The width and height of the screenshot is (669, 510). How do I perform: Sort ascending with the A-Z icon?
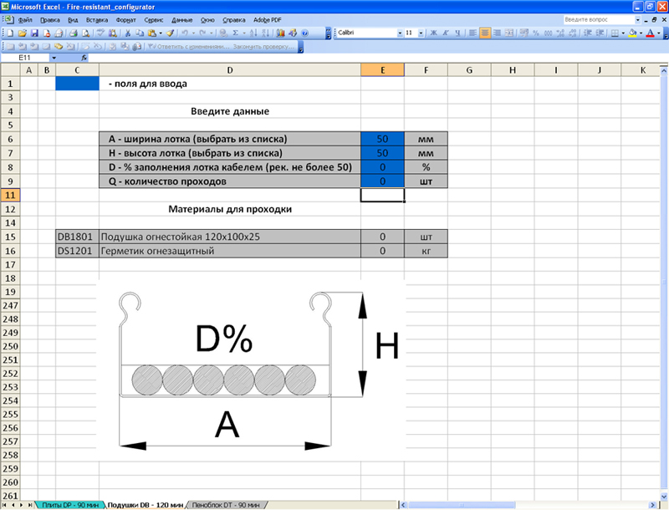253,33
